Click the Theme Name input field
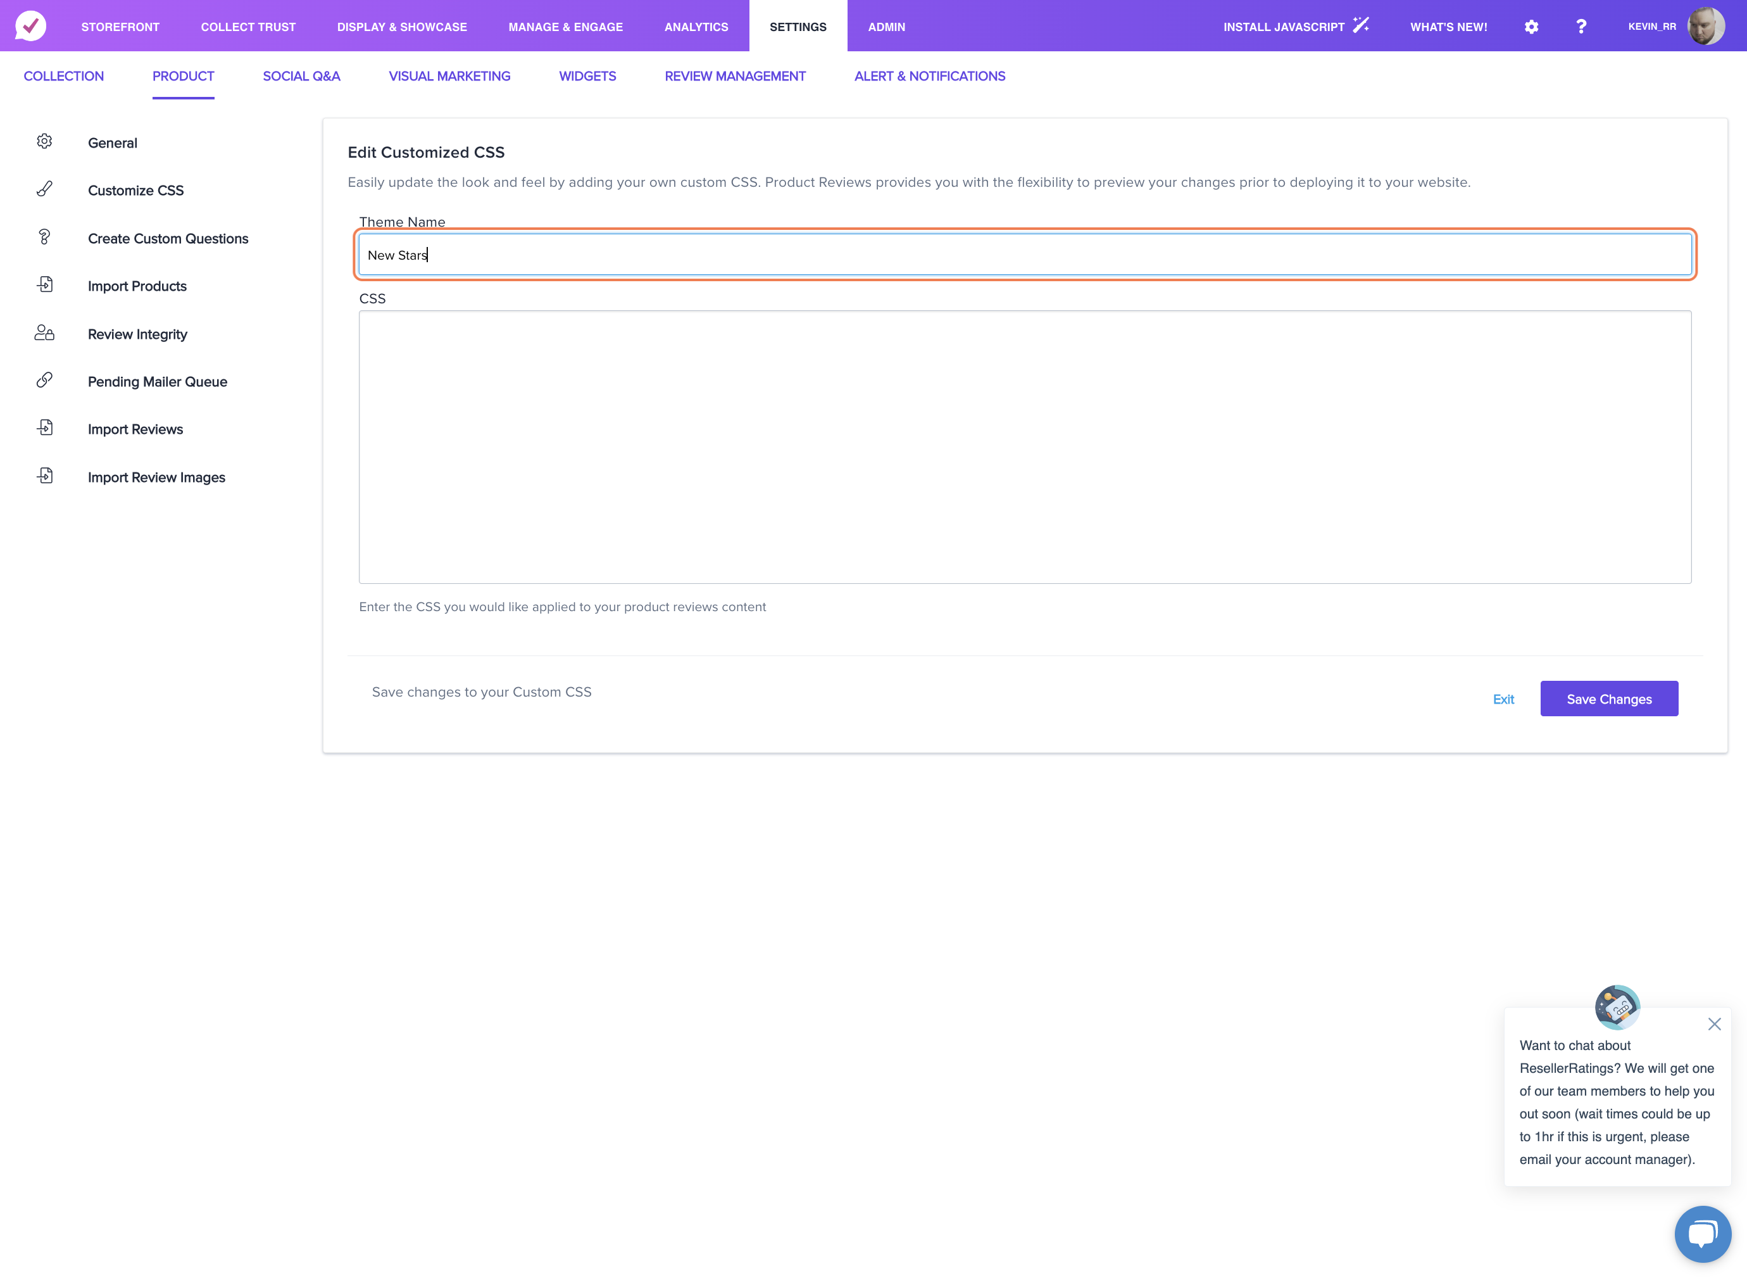The width and height of the screenshot is (1747, 1278). (x=1025, y=255)
